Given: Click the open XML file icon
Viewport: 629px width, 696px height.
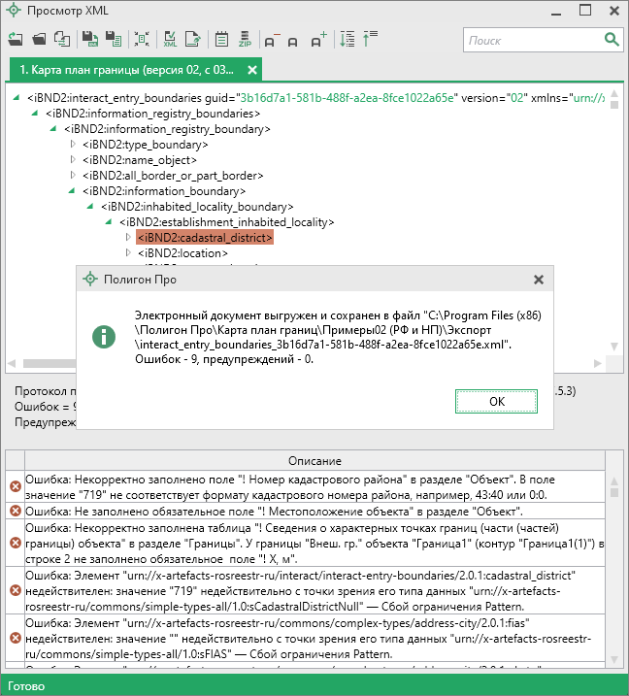Looking at the screenshot, I should click(x=16, y=40).
